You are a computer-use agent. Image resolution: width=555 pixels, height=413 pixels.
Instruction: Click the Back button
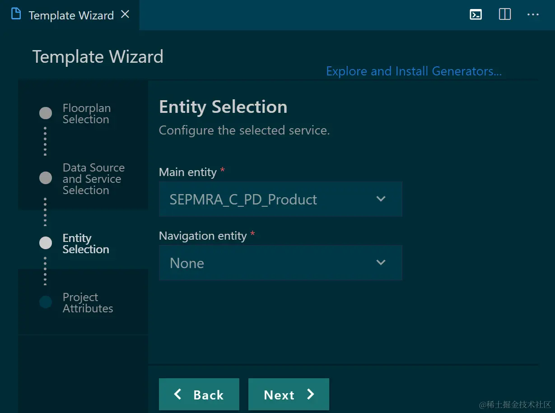pos(199,394)
